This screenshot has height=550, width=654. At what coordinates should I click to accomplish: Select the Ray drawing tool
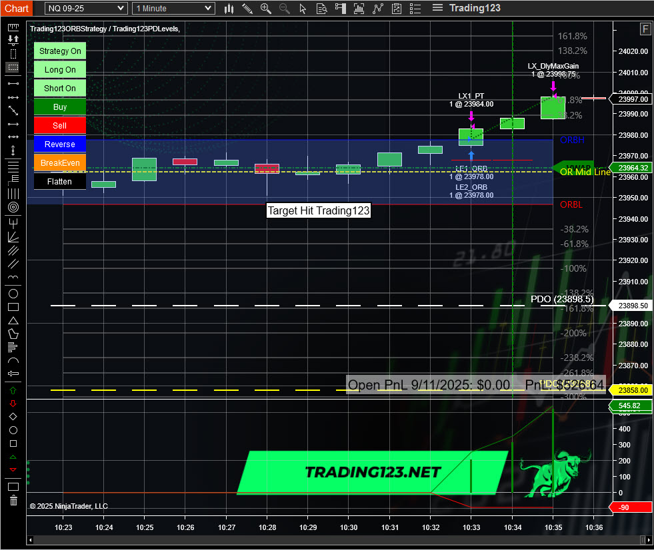click(x=13, y=97)
